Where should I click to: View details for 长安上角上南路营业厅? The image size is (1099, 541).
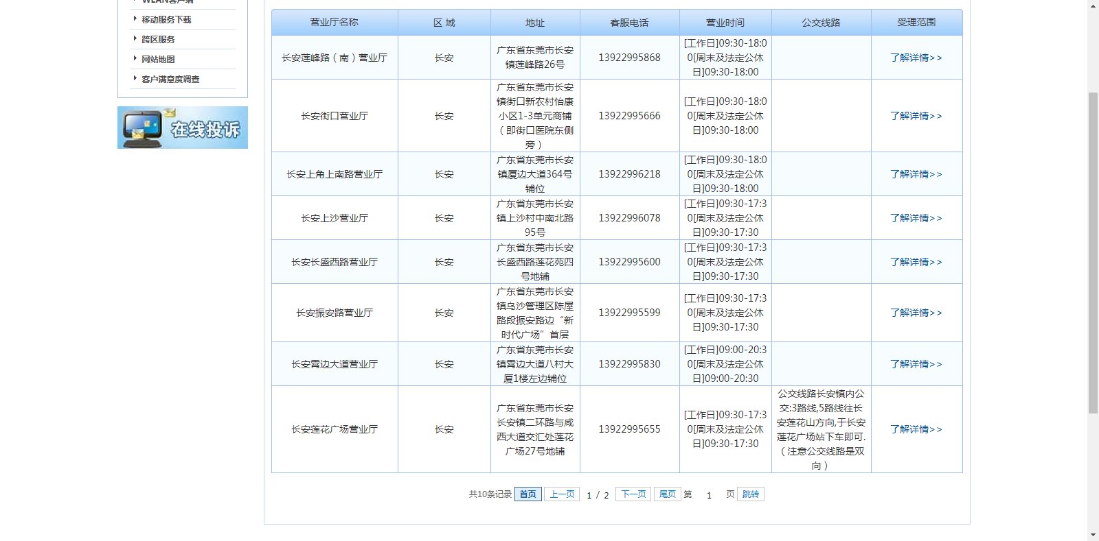pos(916,174)
